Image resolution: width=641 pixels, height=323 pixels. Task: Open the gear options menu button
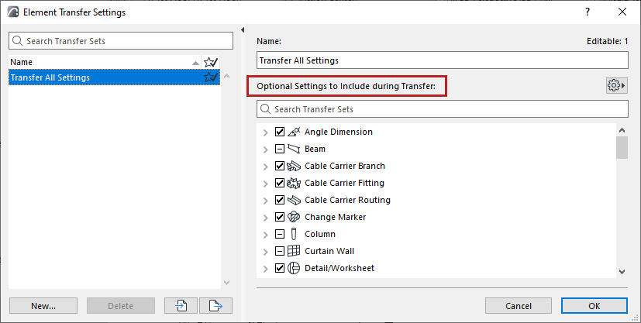tap(617, 85)
